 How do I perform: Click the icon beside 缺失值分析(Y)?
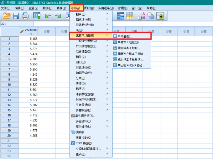pyautogui.click(x=73, y=116)
